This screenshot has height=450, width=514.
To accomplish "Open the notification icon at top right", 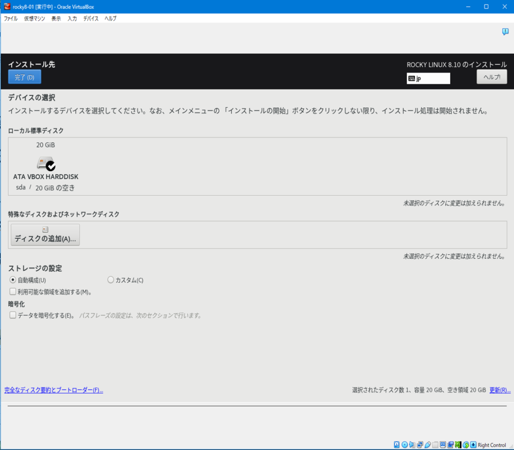I will click(505, 32).
